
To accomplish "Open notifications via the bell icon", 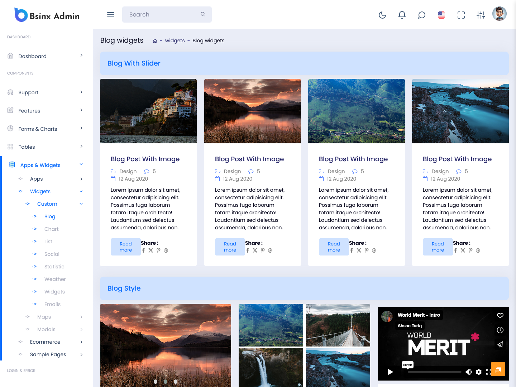I will pyautogui.click(x=402, y=15).
